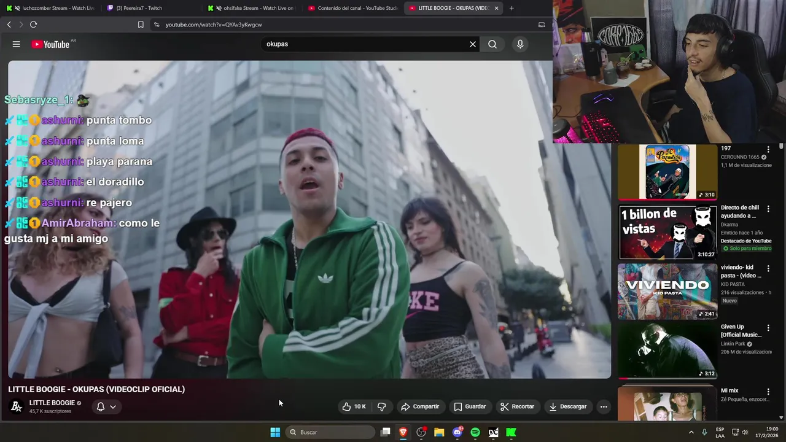Open Brave browser from taskbar
Viewport: 786px width, 442px height.
403,432
